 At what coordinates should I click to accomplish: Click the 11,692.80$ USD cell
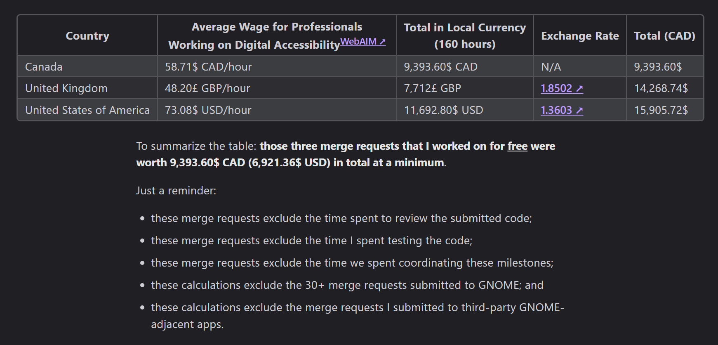[x=465, y=110]
